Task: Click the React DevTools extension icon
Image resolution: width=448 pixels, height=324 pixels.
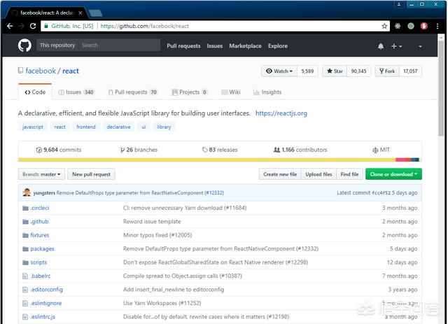Action: (398, 26)
